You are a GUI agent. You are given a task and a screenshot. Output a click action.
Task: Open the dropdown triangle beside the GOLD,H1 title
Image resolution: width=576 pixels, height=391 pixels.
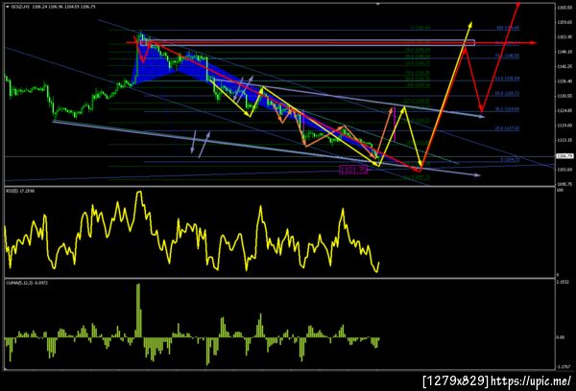point(8,7)
